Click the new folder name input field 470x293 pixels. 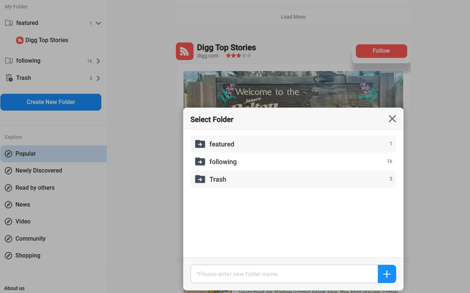click(x=284, y=274)
